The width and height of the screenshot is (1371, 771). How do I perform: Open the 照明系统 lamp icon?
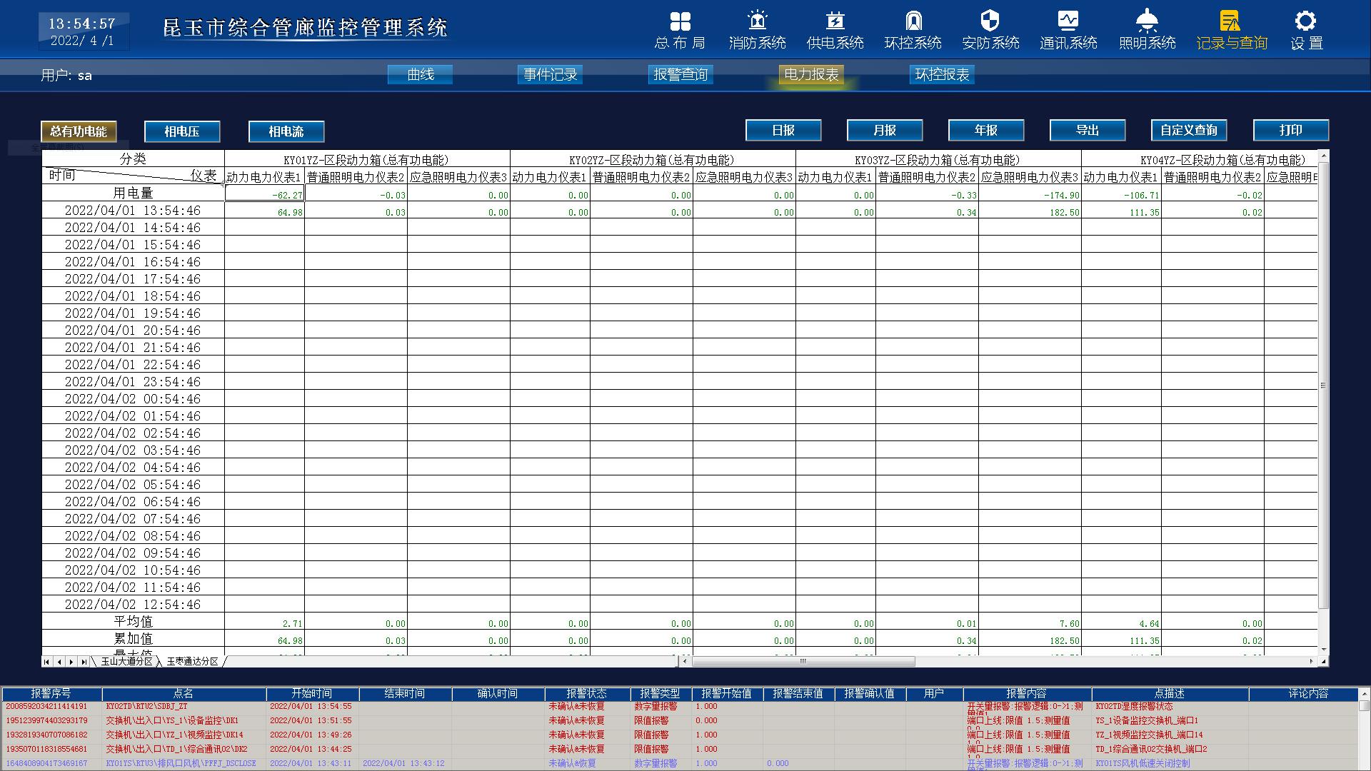click(1147, 21)
